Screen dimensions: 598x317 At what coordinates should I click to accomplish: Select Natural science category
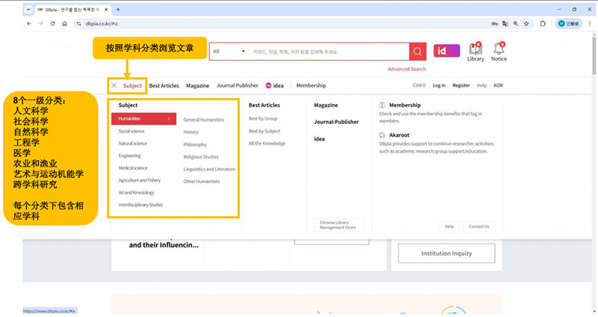tap(132, 144)
